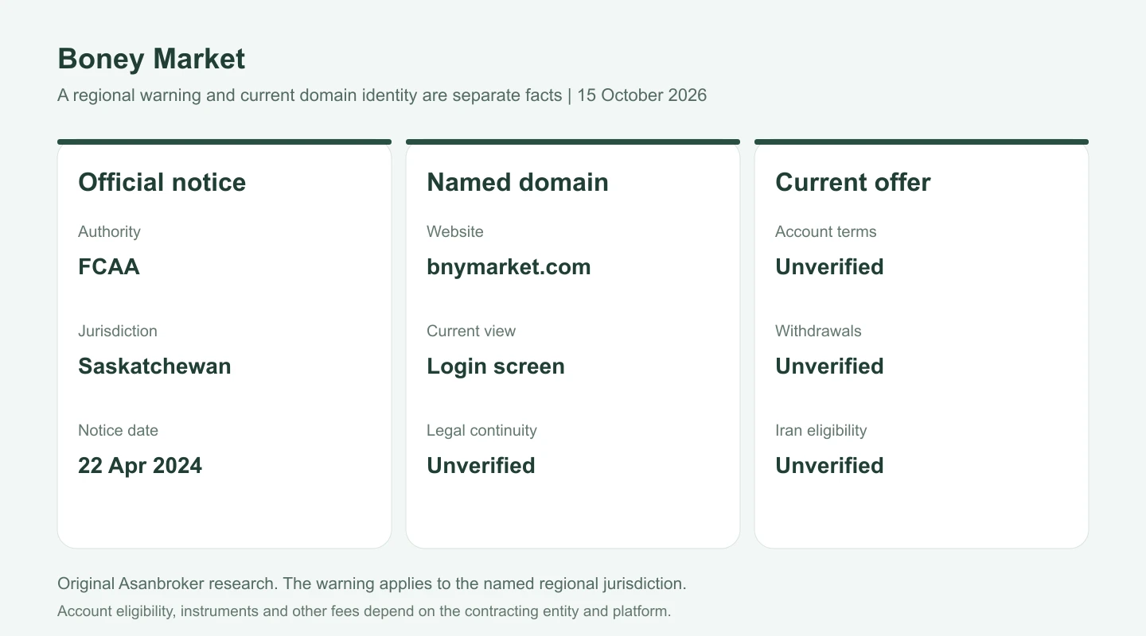Click "Unverified" under Account terms
Image resolution: width=1146 pixels, height=636 pixels.
click(829, 266)
